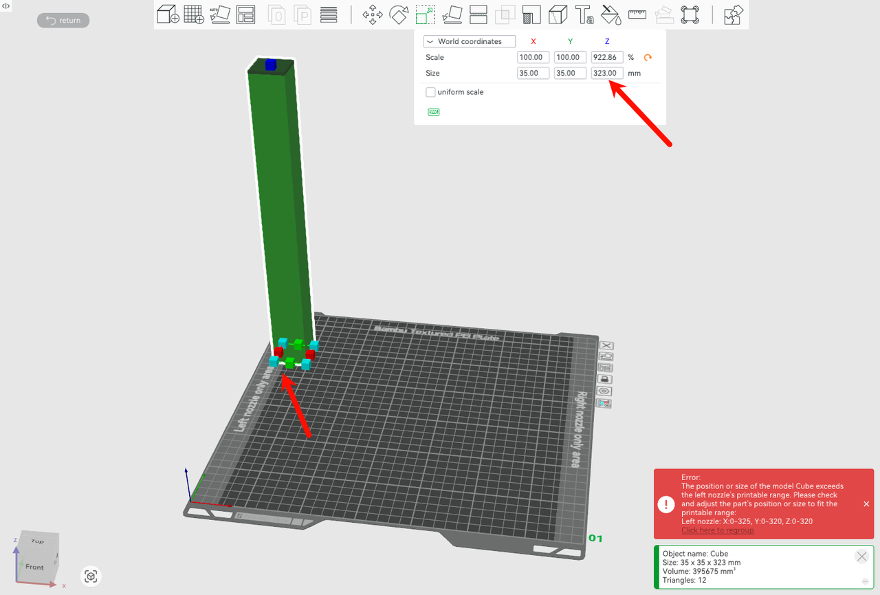Close the Cube object info panel
The image size is (880, 595).
click(x=861, y=556)
